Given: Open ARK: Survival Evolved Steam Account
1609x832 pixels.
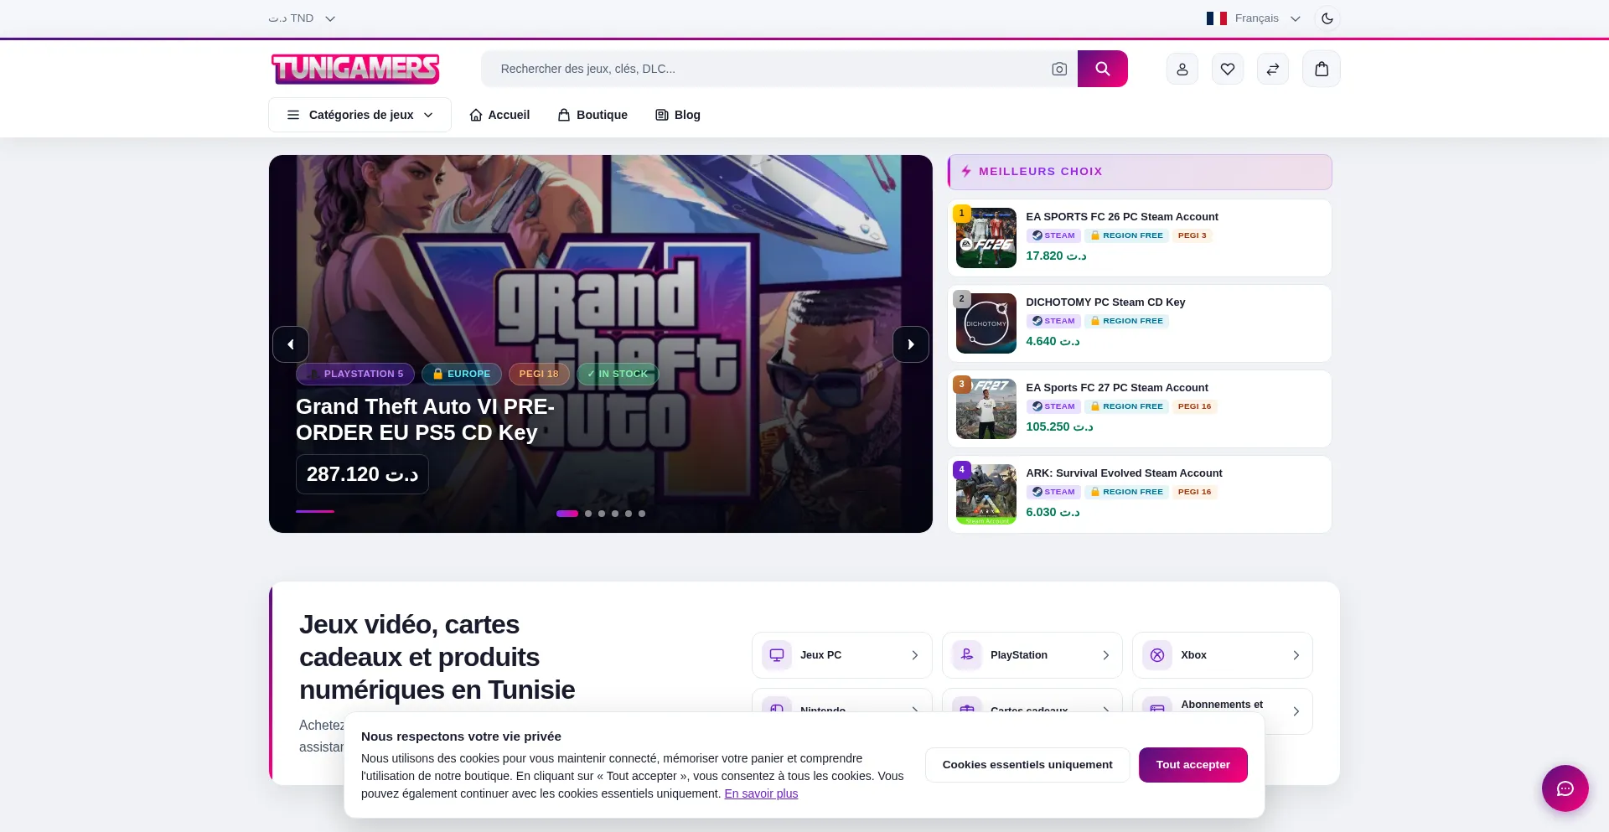Looking at the screenshot, I should tap(1124, 473).
